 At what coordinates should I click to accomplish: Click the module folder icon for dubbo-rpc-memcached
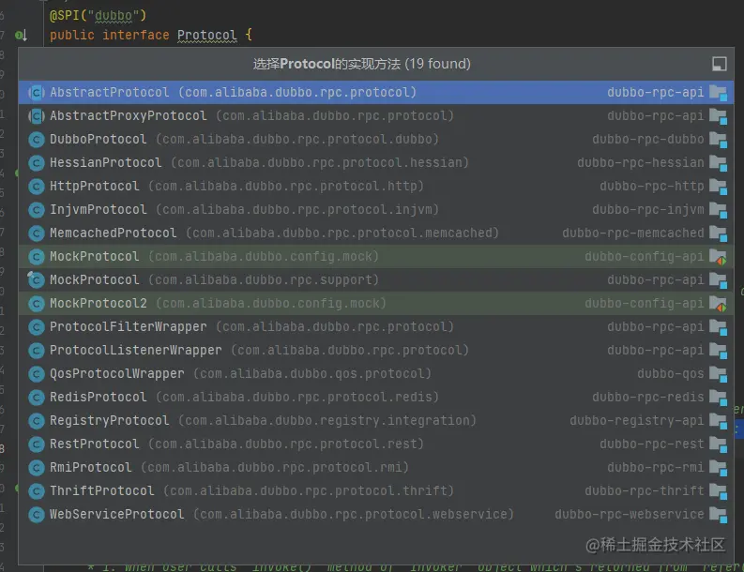click(x=719, y=233)
